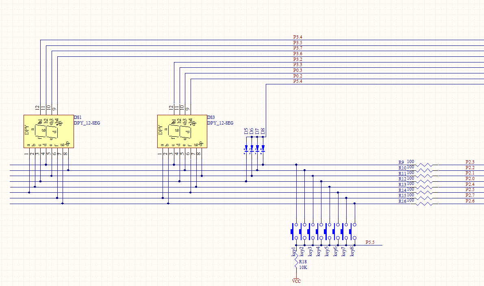
Task: Click the DPY_12-SEG comment beside DS1
Action: pos(87,123)
